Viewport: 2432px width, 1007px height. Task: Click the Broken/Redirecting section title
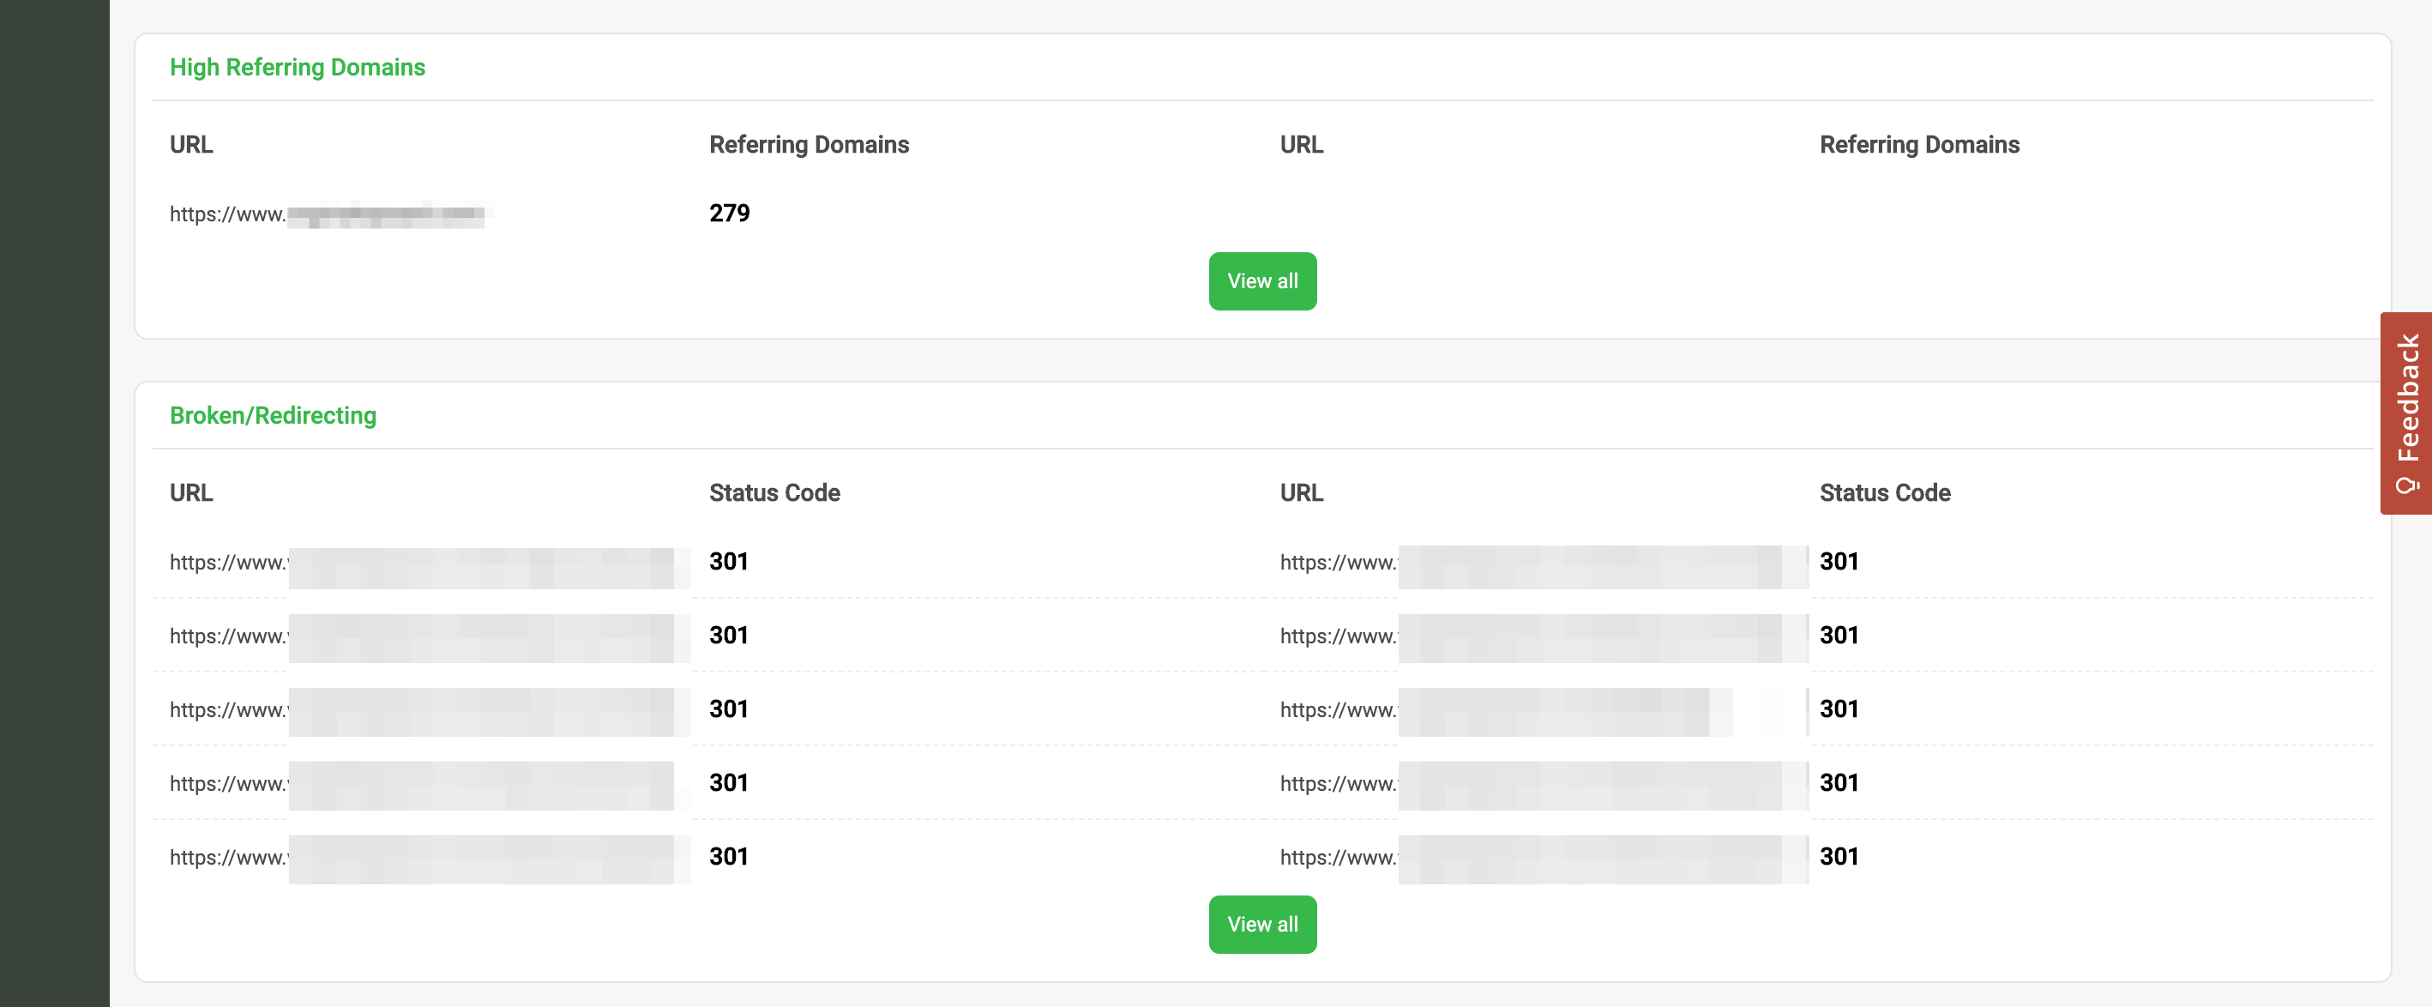pyautogui.click(x=273, y=414)
